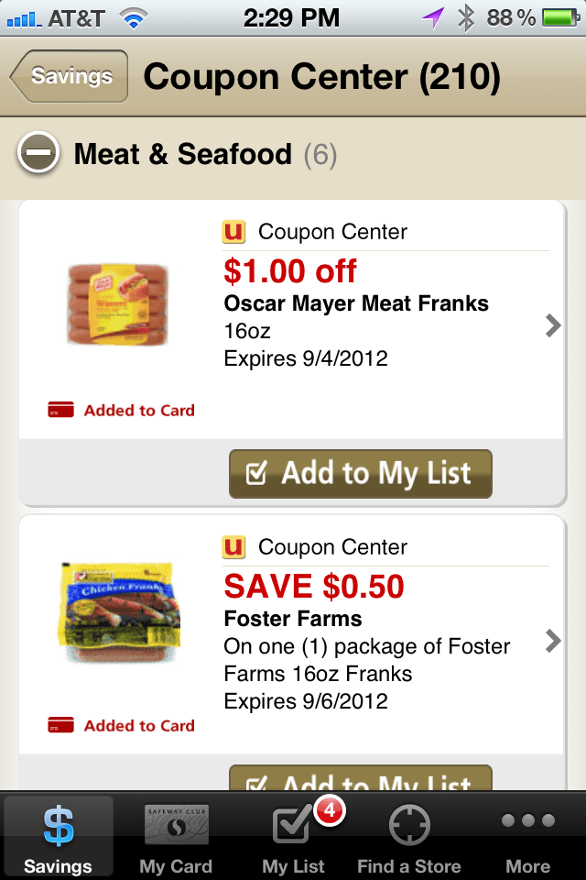Tap the 'u' icon on the Foster Farms coupon
Viewport: 586px width, 880px height.
(x=233, y=547)
